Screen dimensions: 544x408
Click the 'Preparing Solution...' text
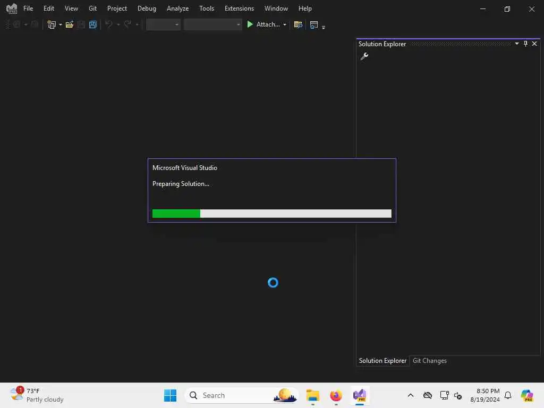pyautogui.click(x=181, y=184)
